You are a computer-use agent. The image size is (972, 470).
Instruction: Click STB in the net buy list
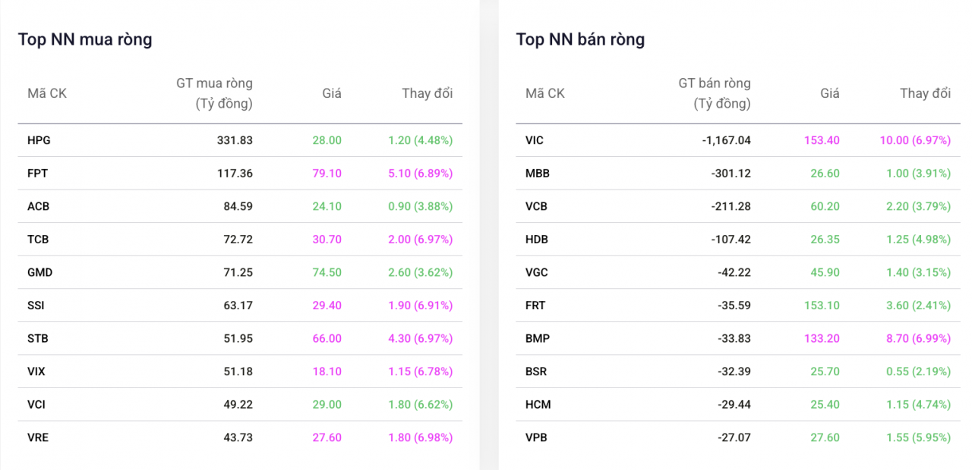(x=38, y=338)
